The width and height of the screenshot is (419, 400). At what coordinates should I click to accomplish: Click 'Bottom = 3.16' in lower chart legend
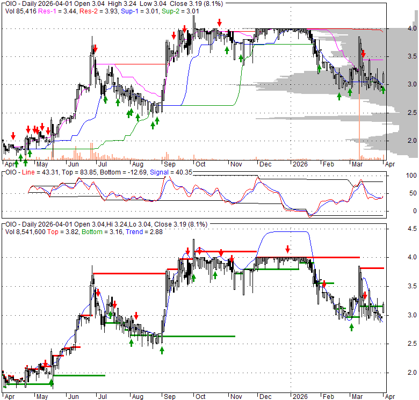102,232
